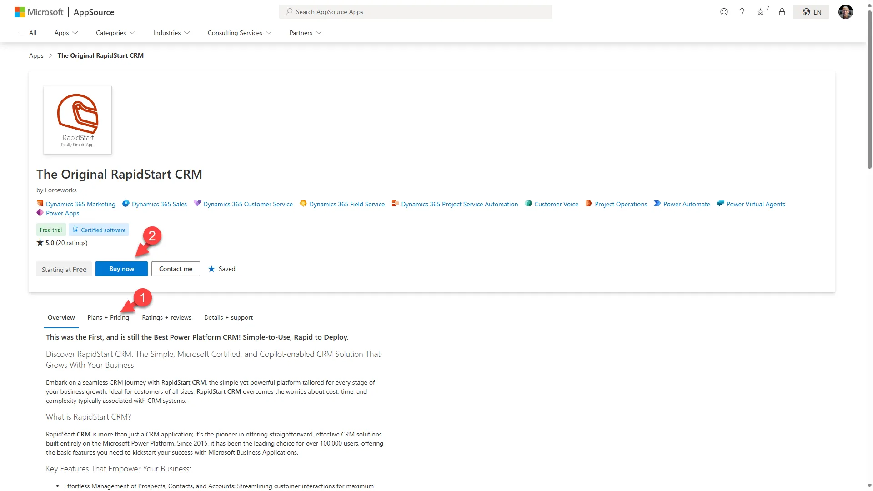Activate the search magnifier in the search bar

coord(289,12)
